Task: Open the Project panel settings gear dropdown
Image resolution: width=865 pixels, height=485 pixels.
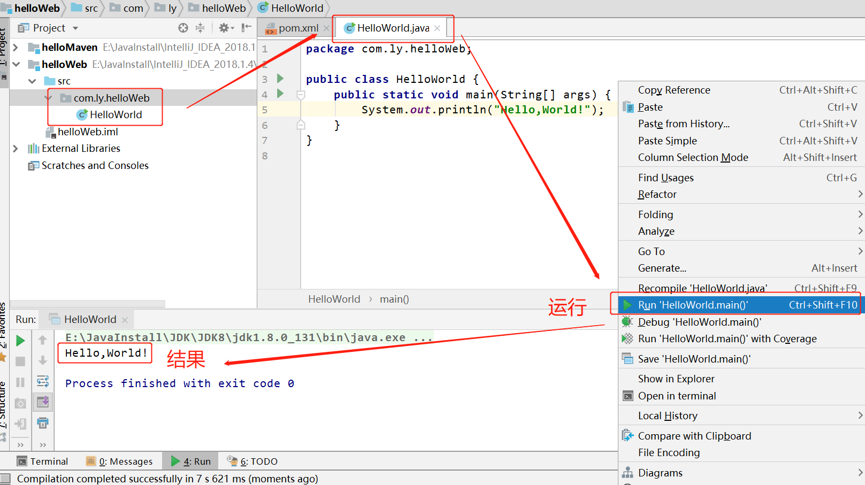Action: pyautogui.click(x=226, y=28)
